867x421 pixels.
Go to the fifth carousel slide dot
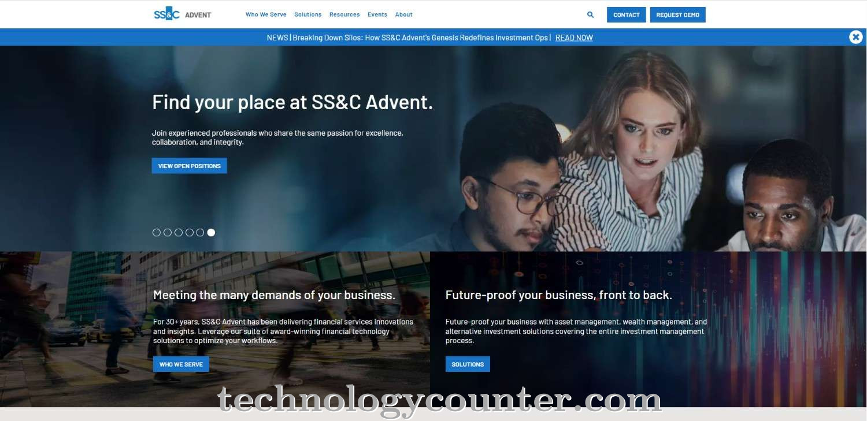coord(200,233)
